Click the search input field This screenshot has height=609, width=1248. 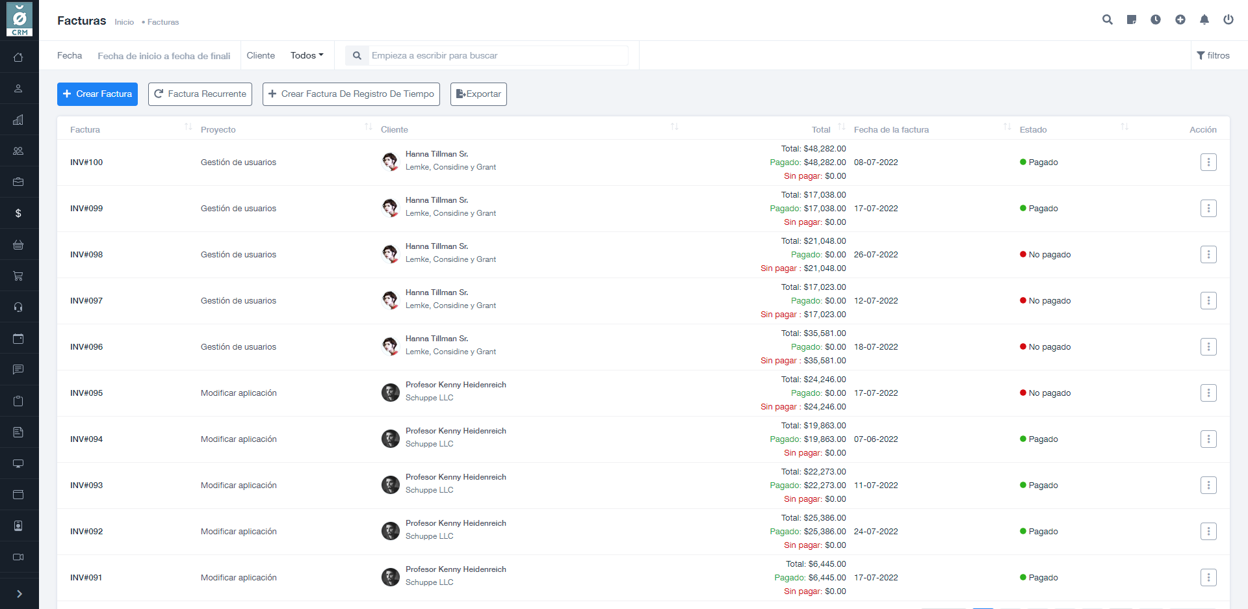click(498, 55)
